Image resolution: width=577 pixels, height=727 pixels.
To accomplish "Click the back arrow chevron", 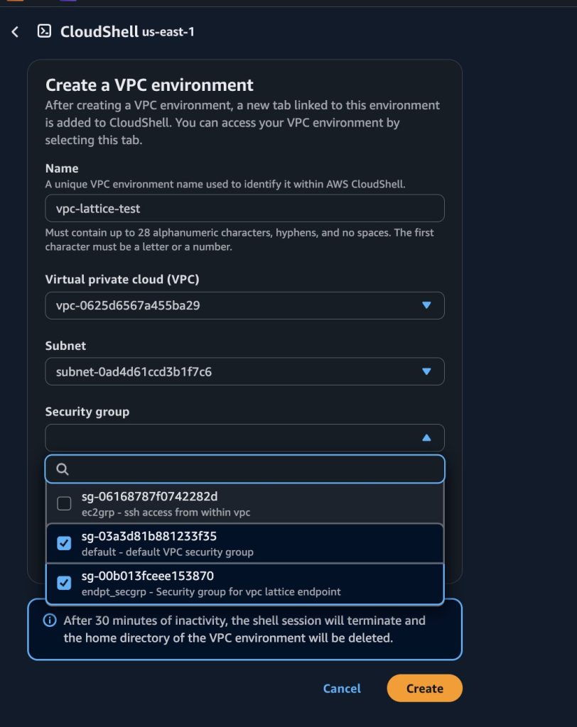I will click(x=16, y=31).
